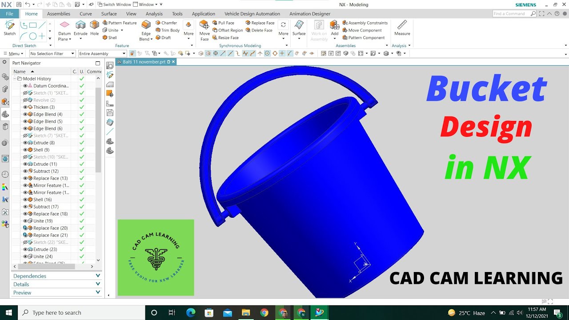Screen dimensions: 569x320
Task: Open the Animation Designer tab
Action: pyautogui.click(x=310, y=14)
